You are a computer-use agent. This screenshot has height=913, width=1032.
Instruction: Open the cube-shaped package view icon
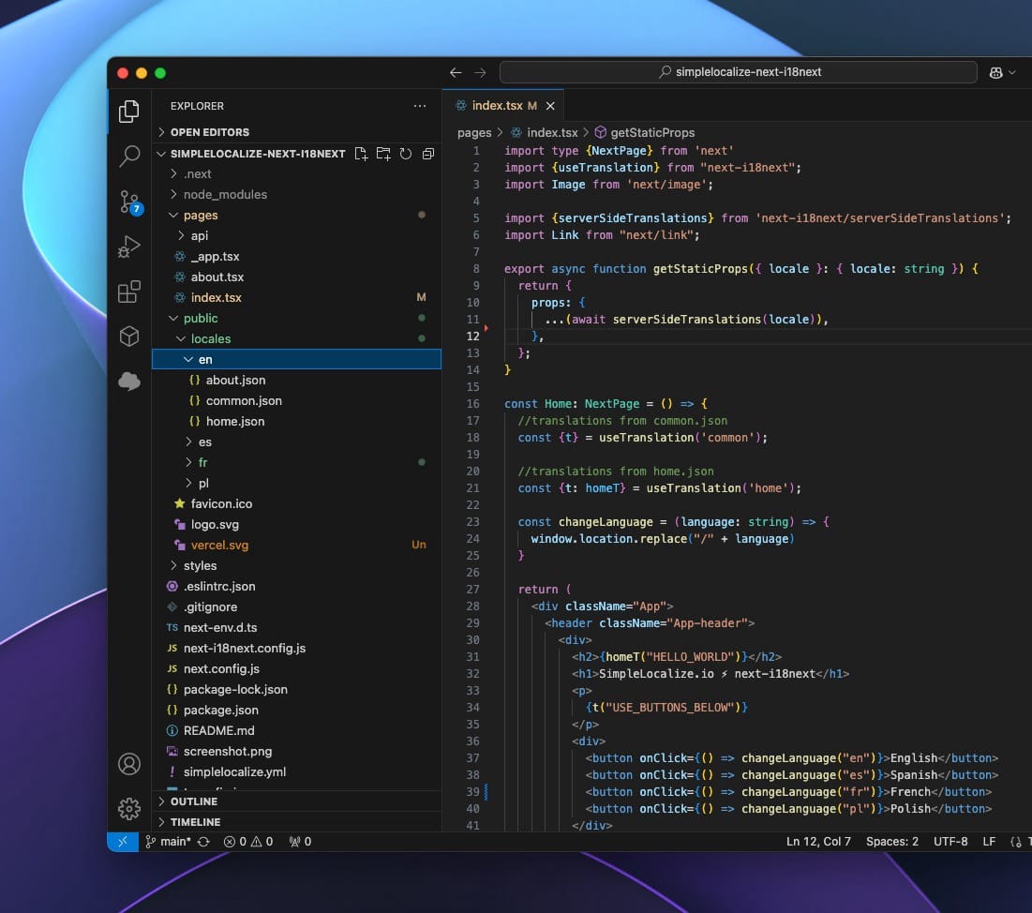click(129, 336)
